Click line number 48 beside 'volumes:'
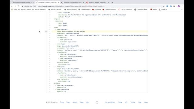This screenshot has width=194, height=109. pos(50,83)
